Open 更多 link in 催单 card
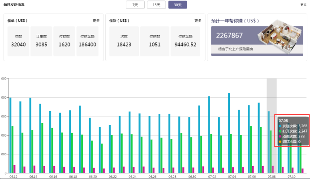Image resolution: width=310 pixels, height=179 pixels. point(96,21)
